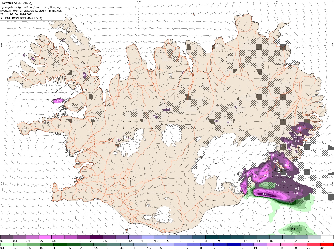The height and width of the screenshot is (250, 334).
Task: Click the '0.1' label under the rain legend
Action: click(2, 248)
